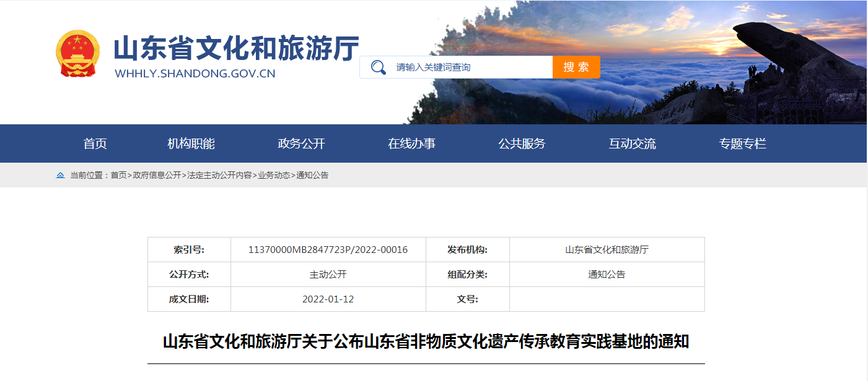The image size is (868, 381).
Task: Click the 业务动态 breadcrumb link
Action: click(x=274, y=176)
